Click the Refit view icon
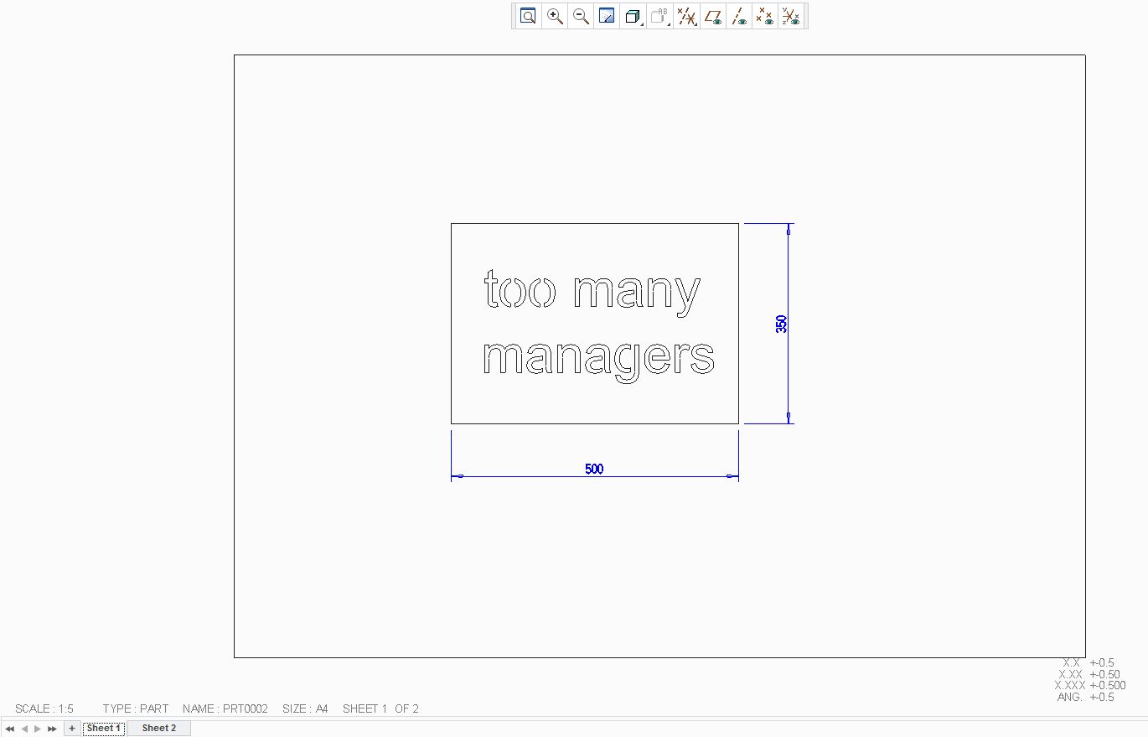The height and width of the screenshot is (737, 1148). (528, 16)
